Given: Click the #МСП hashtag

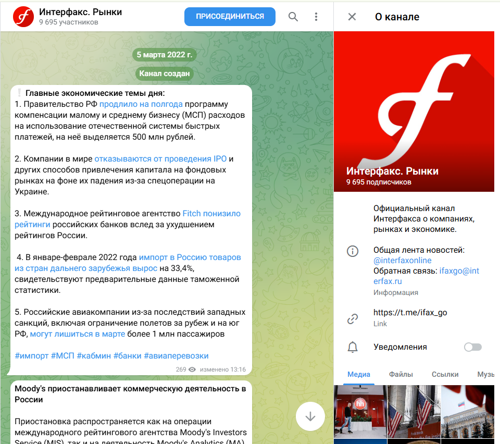Looking at the screenshot, I should click(x=63, y=355).
